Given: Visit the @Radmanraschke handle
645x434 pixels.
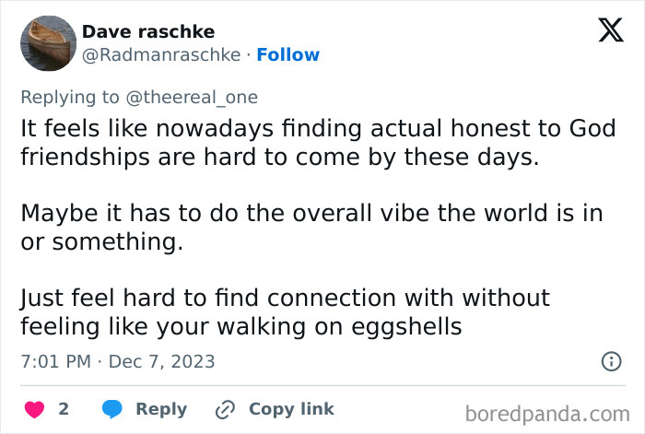Looking at the screenshot, I should [x=164, y=55].
